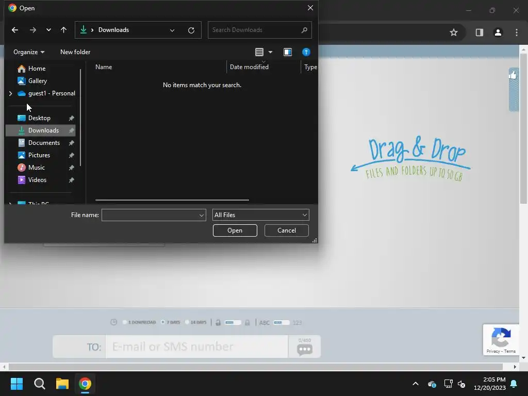This screenshot has height=396, width=528.
Task: Toggle the preview pane icon
Action: [288, 52]
